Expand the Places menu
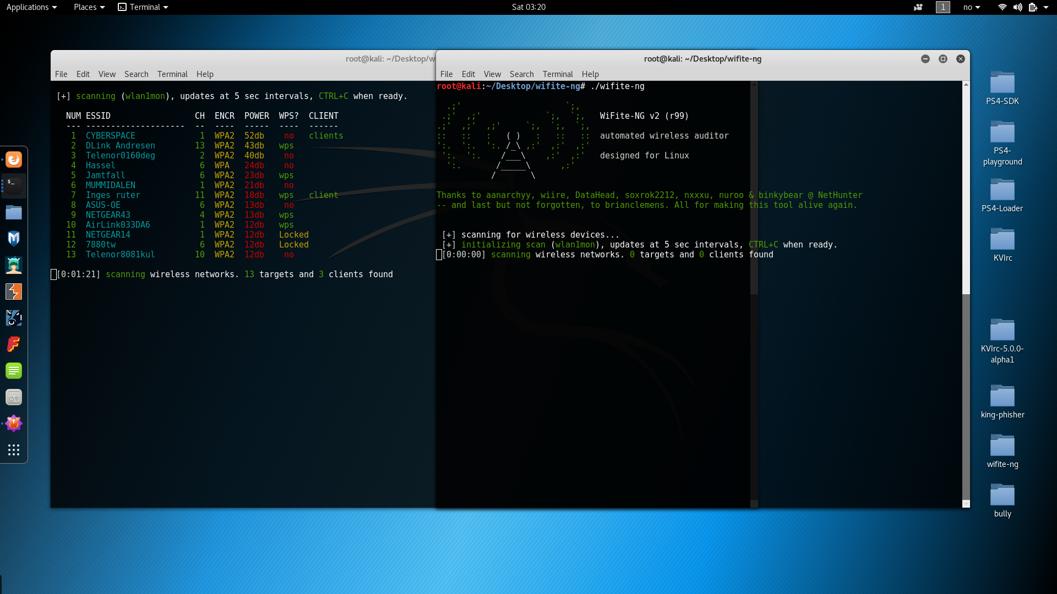 [89, 7]
